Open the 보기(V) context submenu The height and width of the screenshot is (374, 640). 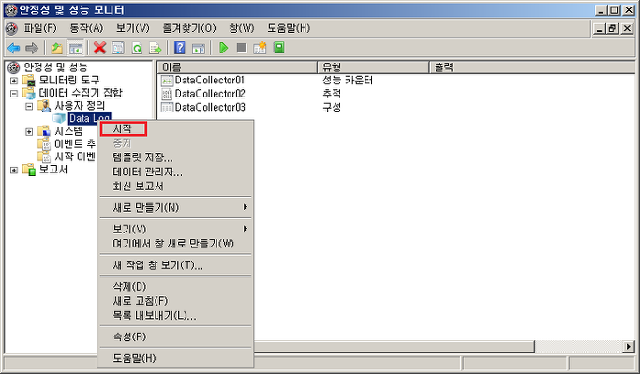(175, 229)
